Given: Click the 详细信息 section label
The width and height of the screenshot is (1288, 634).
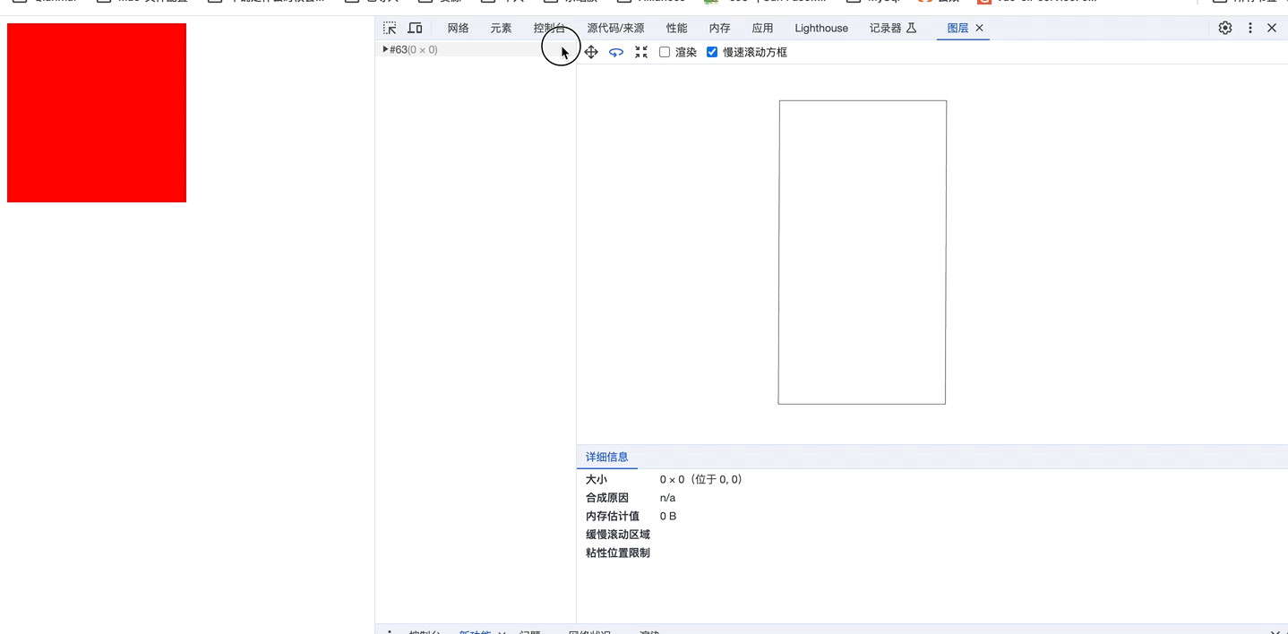Looking at the screenshot, I should click(607, 457).
